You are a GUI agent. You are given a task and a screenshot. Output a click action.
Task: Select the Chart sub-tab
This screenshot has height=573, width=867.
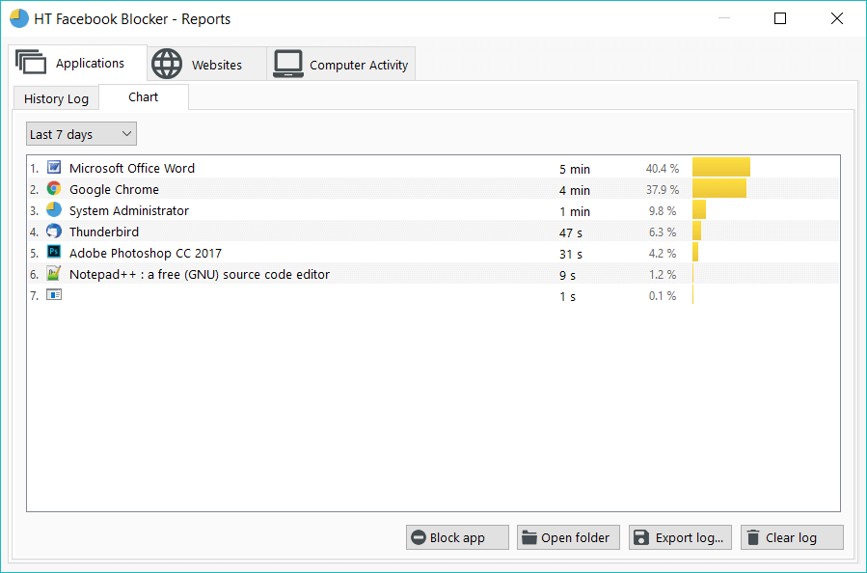tap(143, 97)
